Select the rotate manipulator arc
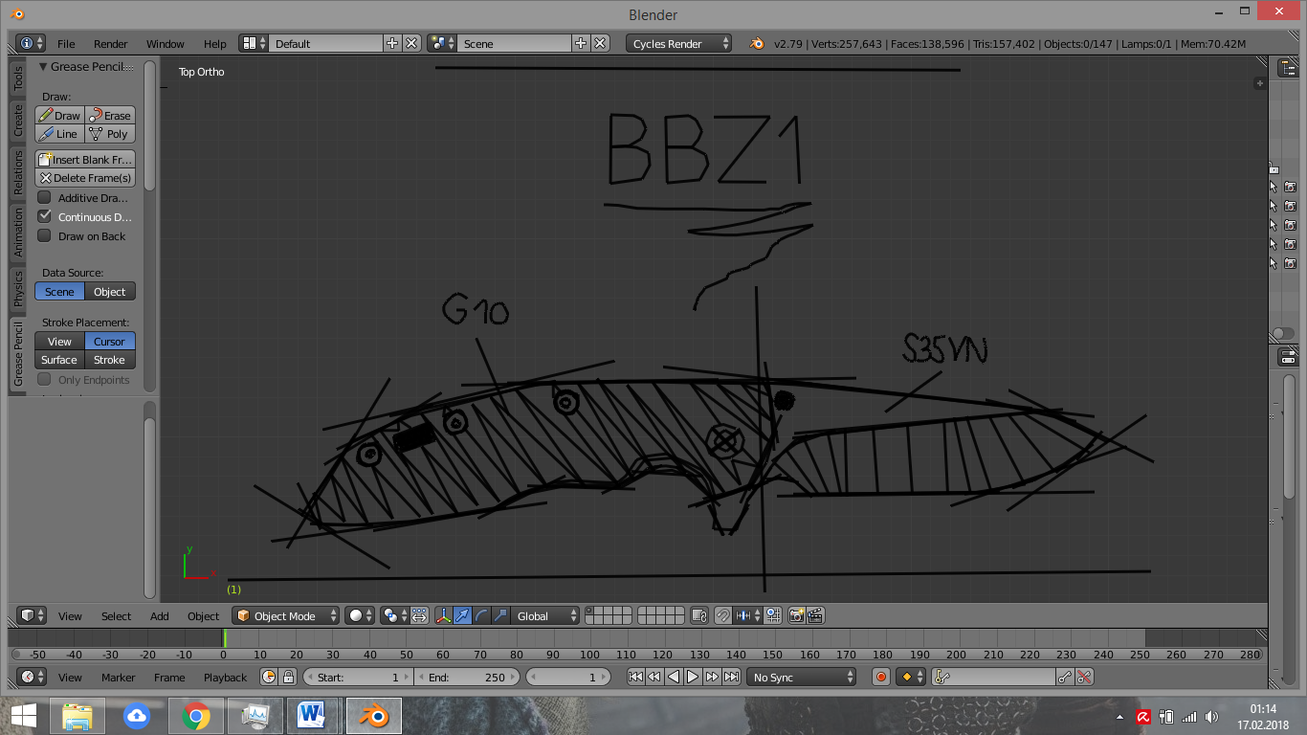 pyautogui.click(x=481, y=616)
